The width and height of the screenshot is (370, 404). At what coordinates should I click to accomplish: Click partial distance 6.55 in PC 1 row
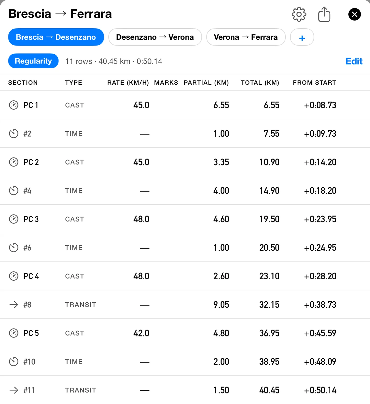[x=221, y=105]
